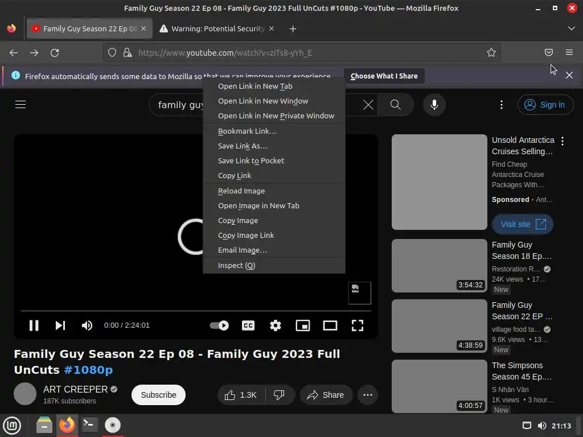Open The Simpsons Season 45 video thumbnail

click(439, 386)
